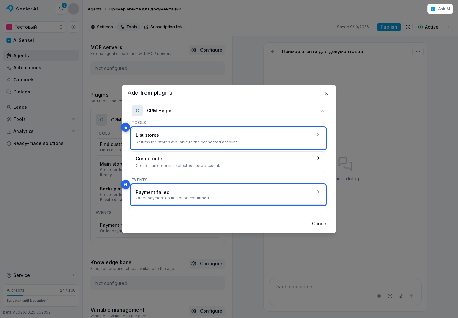Viewport: 458px width, 318px height.
Task: Toggle the Active status button
Action: (x=428, y=27)
